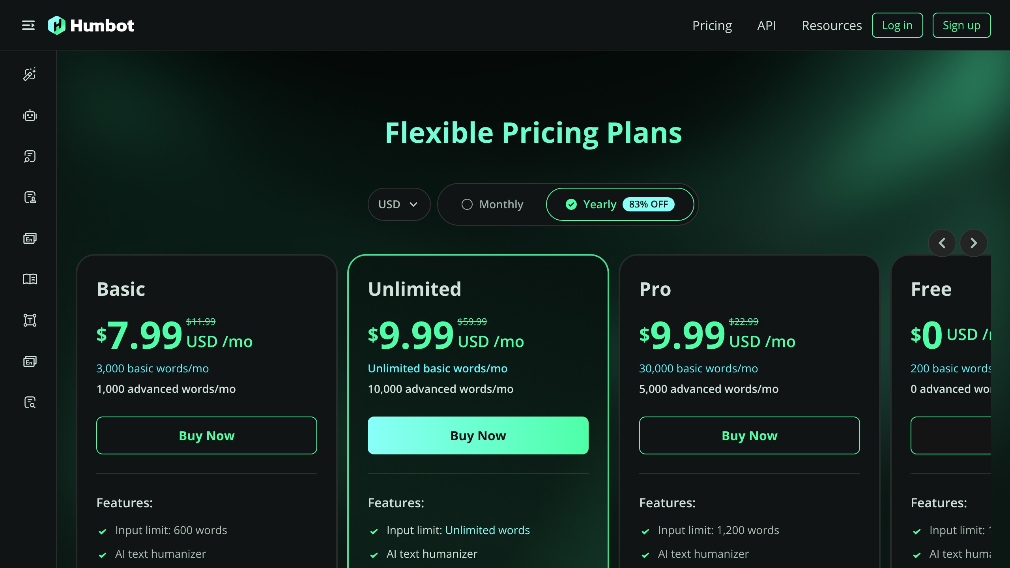
Task: Select the English translation tool icon
Action: click(30, 238)
